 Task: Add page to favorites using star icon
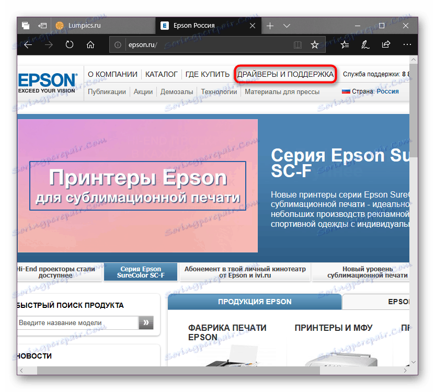pos(315,44)
